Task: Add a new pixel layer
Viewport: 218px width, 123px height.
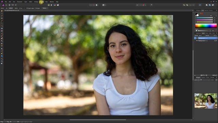Action: pyautogui.click(x=215, y=75)
